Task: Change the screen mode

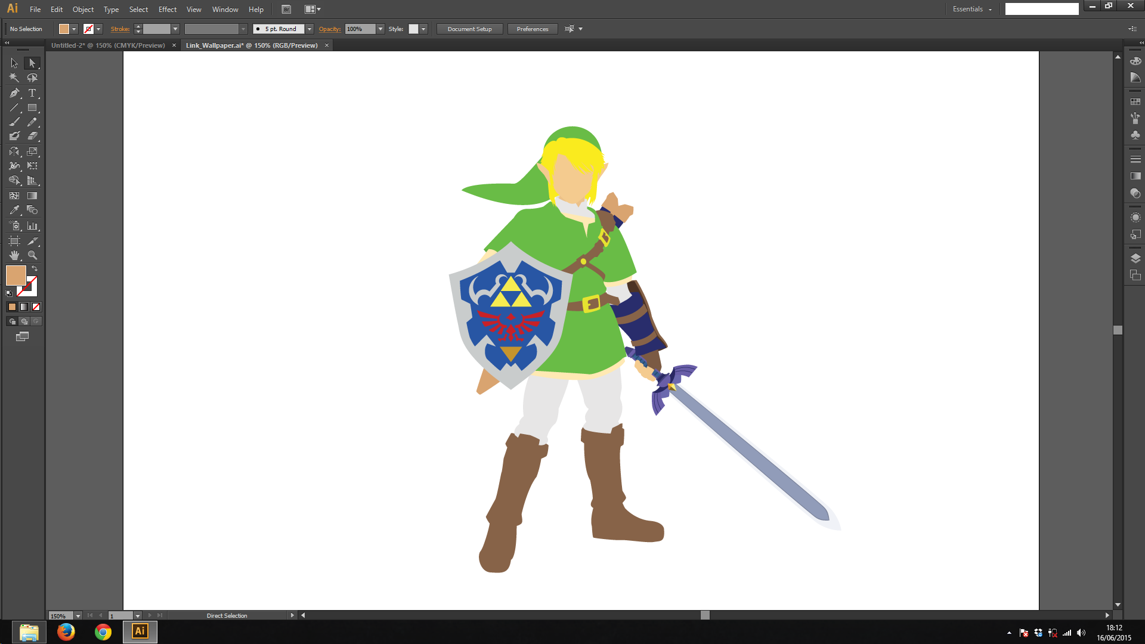Action: tap(22, 337)
